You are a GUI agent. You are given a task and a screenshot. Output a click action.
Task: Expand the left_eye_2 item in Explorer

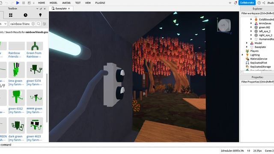[251, 31]
